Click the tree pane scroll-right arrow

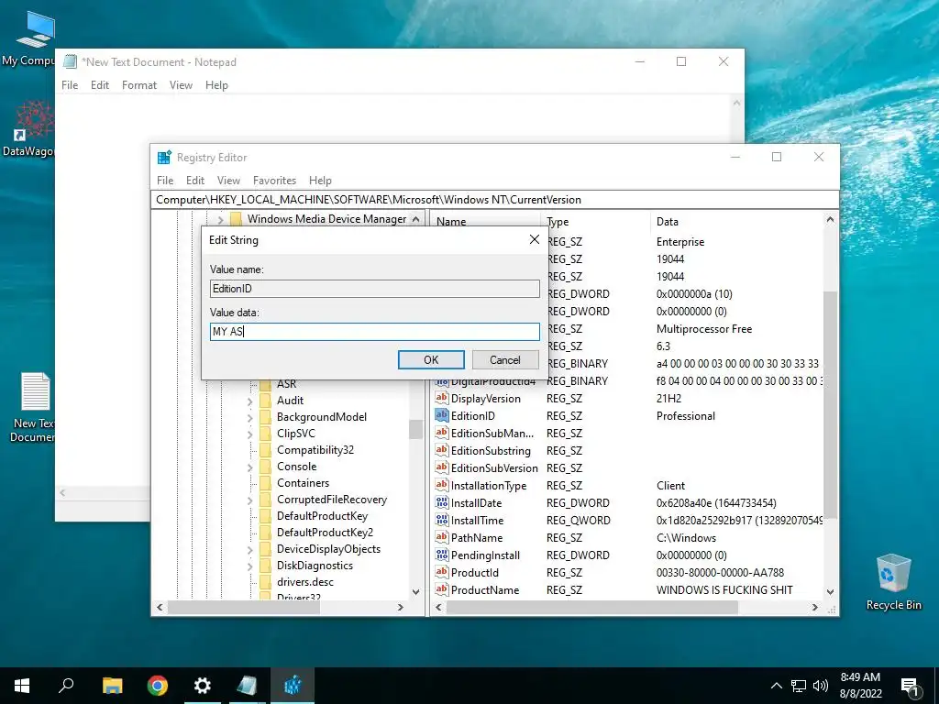(x=401, y=607)
